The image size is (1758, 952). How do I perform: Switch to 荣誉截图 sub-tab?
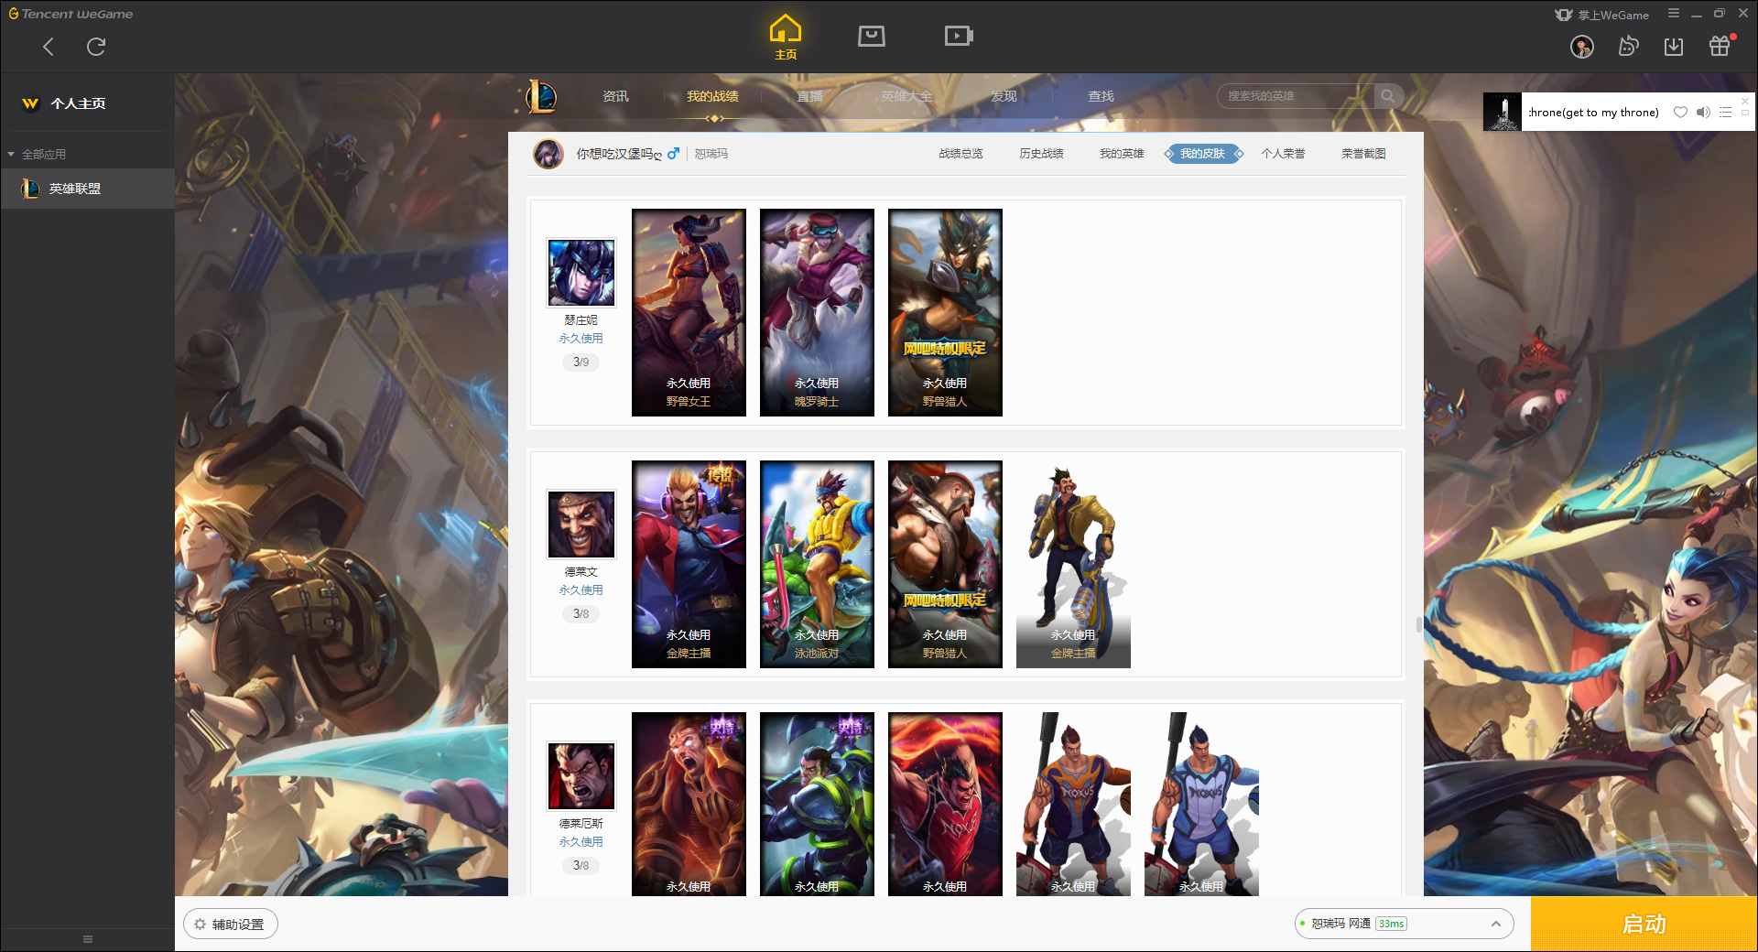tap(1363, 154)
